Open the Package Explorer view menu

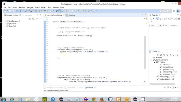tap(41, 18)
